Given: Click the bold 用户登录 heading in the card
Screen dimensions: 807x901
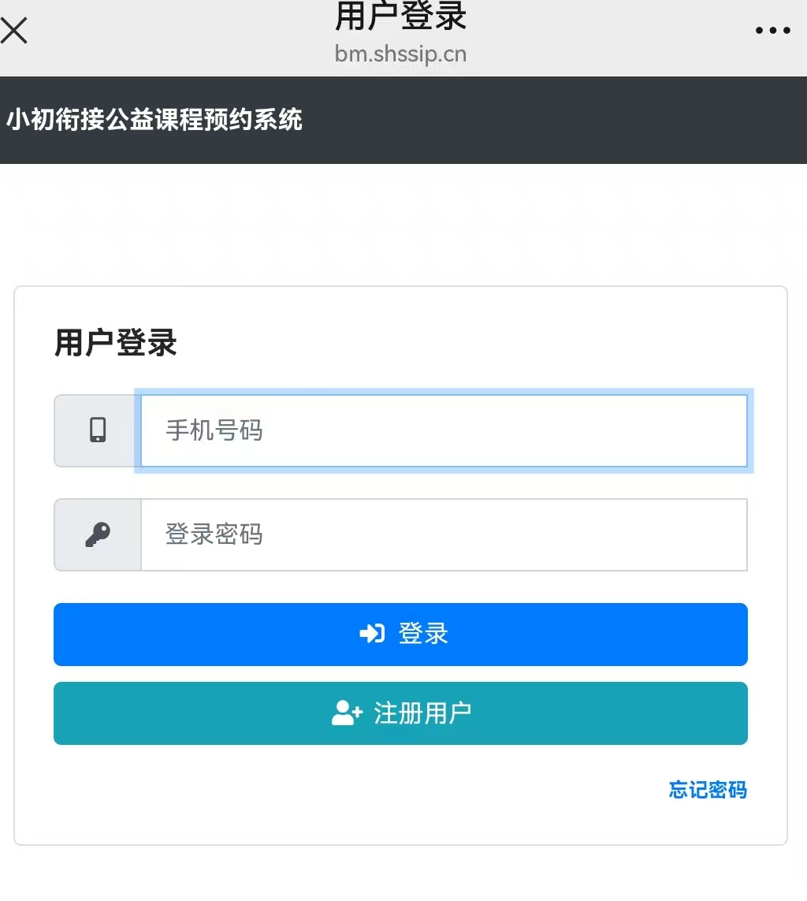Looking at the screenshot, I should 116,344.
